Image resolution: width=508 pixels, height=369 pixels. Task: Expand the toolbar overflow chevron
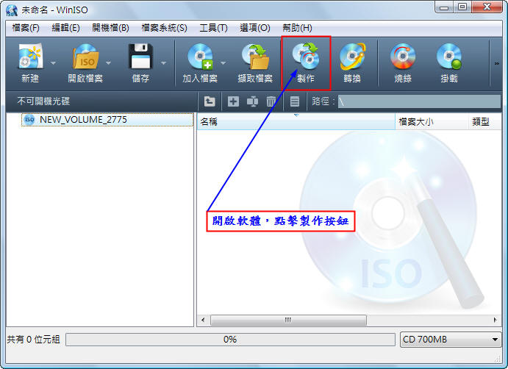497,63
